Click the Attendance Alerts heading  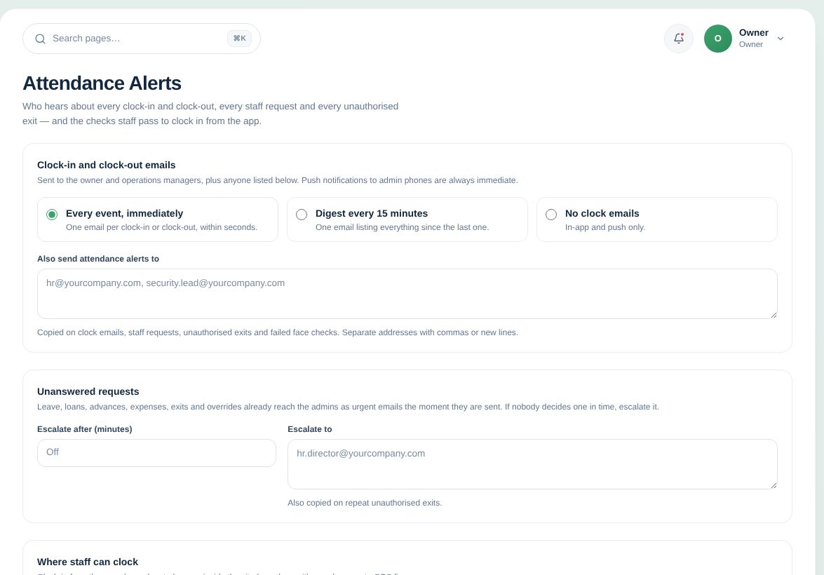click(x=102, y=83)
